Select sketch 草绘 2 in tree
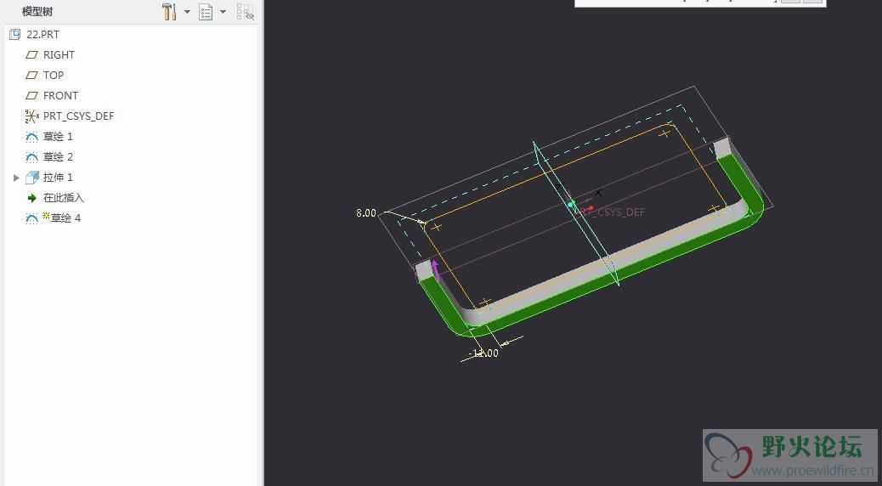Image resolution: width=882 pixels, height=486 pixels. tap(49, 157)
